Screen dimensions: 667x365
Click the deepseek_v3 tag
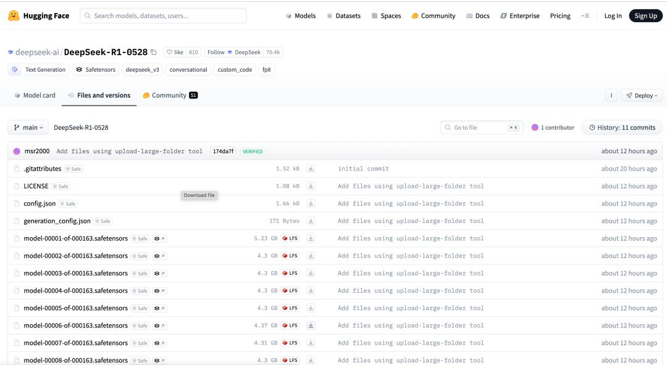click(143, 70)
